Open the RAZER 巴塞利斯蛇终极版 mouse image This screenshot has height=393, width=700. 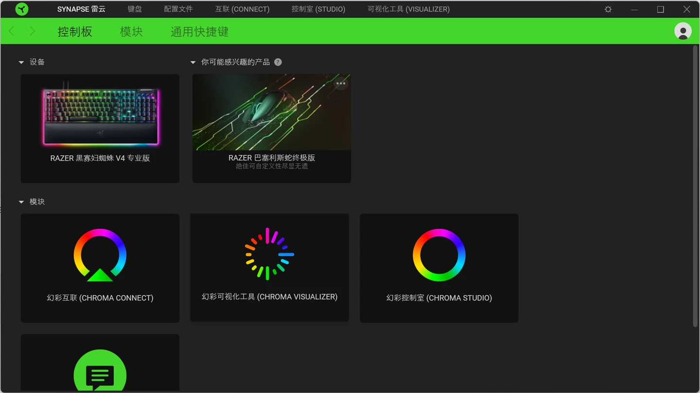pos(272,112)
